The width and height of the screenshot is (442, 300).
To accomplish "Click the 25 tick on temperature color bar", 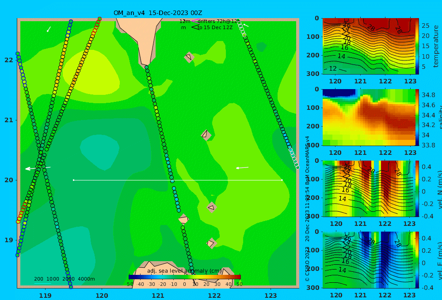I will (x=425, y=26).
